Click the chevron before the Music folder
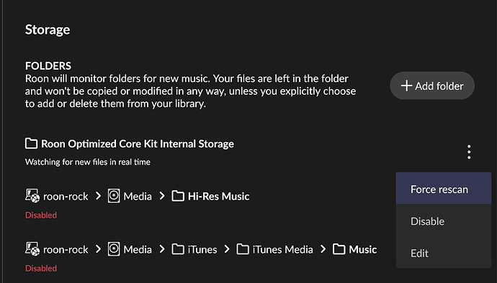The height and width of the screenshot is (283, 497). pyautogui.click(x=323, y=249)
